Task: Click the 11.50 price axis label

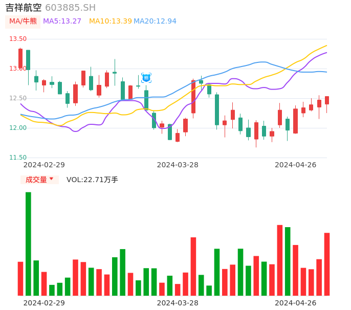Action: point(18,158)
